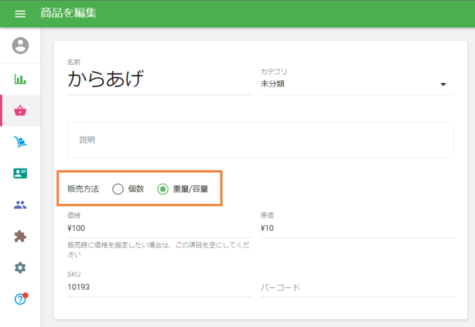Expand the カテゴリ dropdown arrow
Viewport: 475px width, 327px height.
(443, 84)
